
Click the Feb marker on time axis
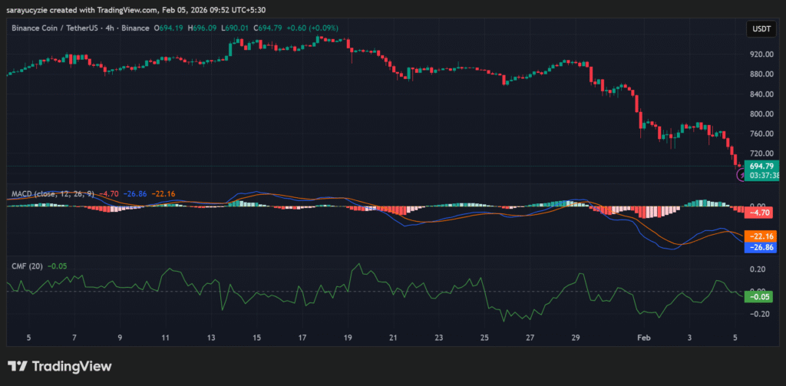pos(645,338)
